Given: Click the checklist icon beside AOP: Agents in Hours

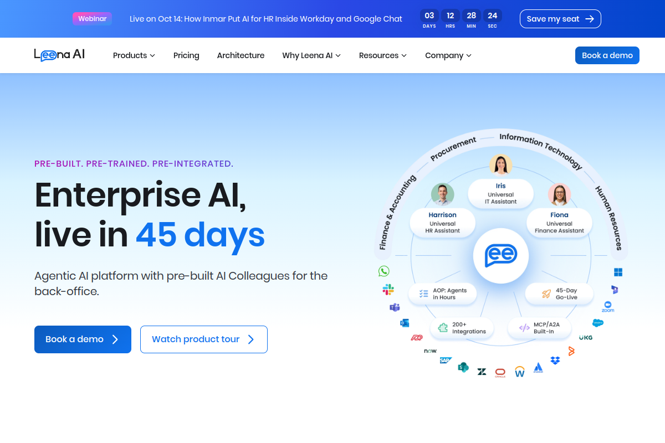Looking at the screenshot, I should click(424, 294).
